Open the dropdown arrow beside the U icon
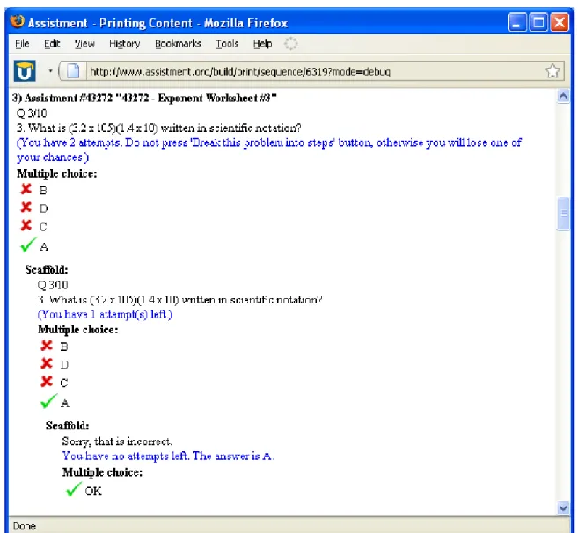Viewport: 578px width, 533px height. (x=50, y=70)
